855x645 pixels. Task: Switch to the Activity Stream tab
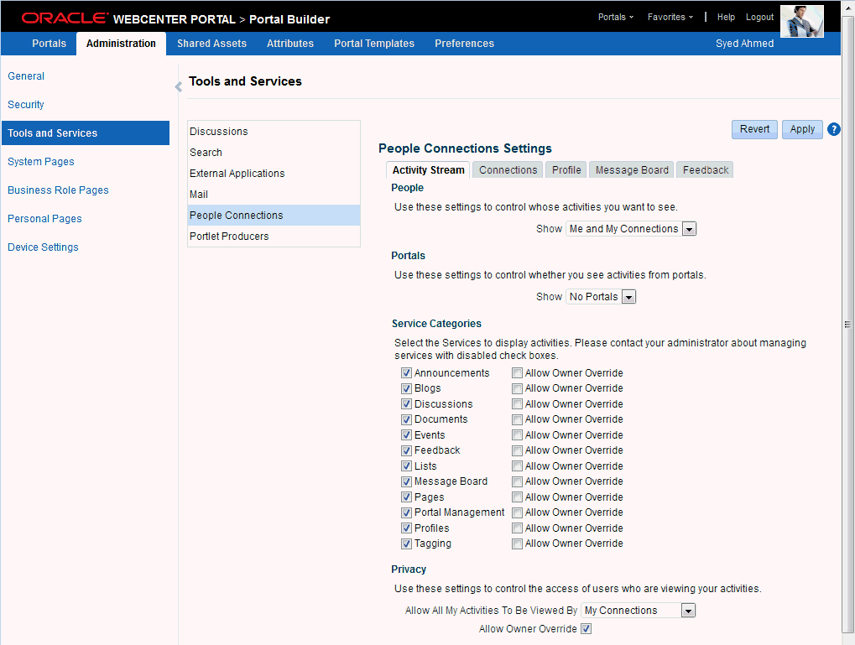(x=428, y=170)
